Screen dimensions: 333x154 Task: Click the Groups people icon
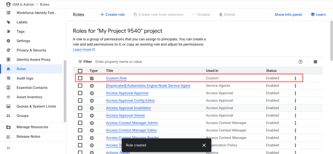pos(8,116)
